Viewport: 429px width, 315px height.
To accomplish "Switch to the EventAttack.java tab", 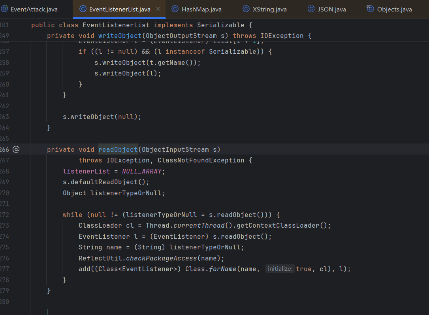I will [x=33, y=9].
